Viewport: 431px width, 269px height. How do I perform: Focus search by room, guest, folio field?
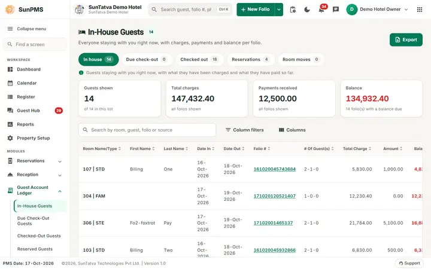[147, 130]
